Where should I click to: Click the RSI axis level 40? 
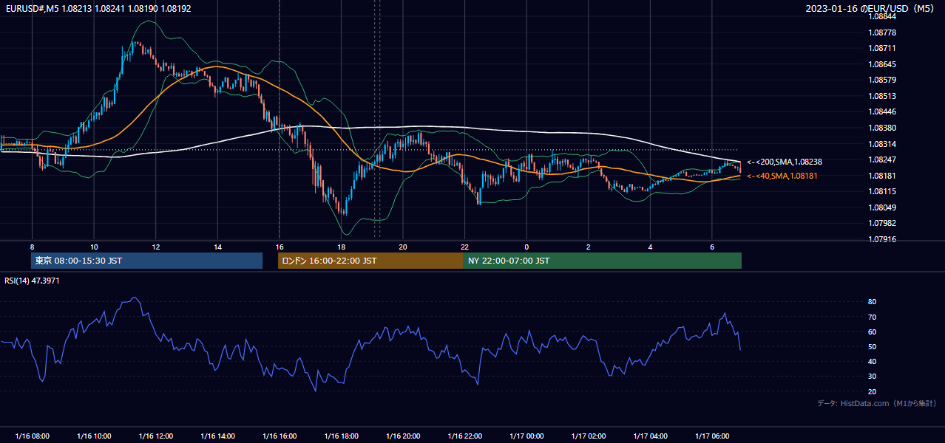(873, 362)
